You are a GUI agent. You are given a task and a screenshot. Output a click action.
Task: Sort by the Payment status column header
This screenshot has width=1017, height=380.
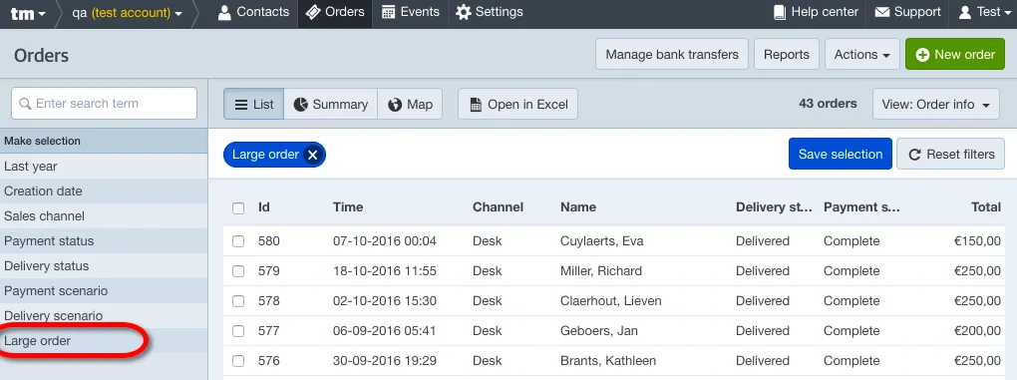tap(862, 207)
